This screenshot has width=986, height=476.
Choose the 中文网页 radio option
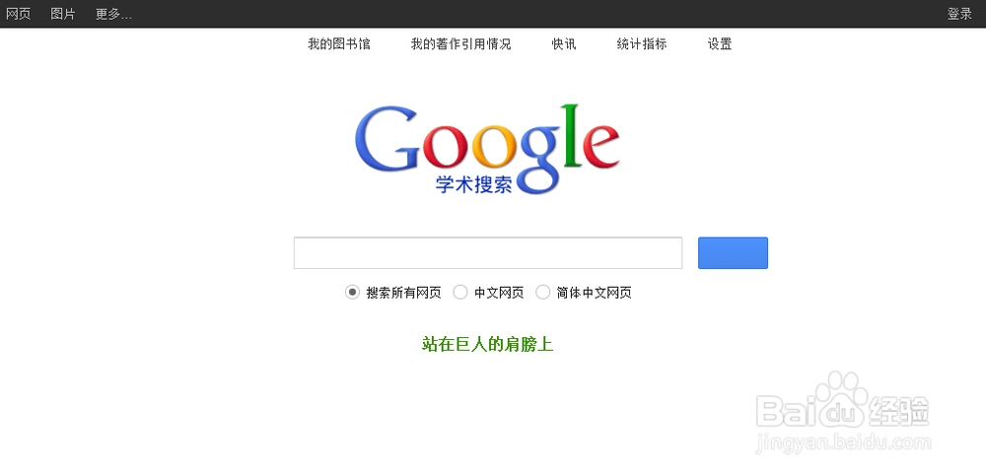[x=460, y=293]
